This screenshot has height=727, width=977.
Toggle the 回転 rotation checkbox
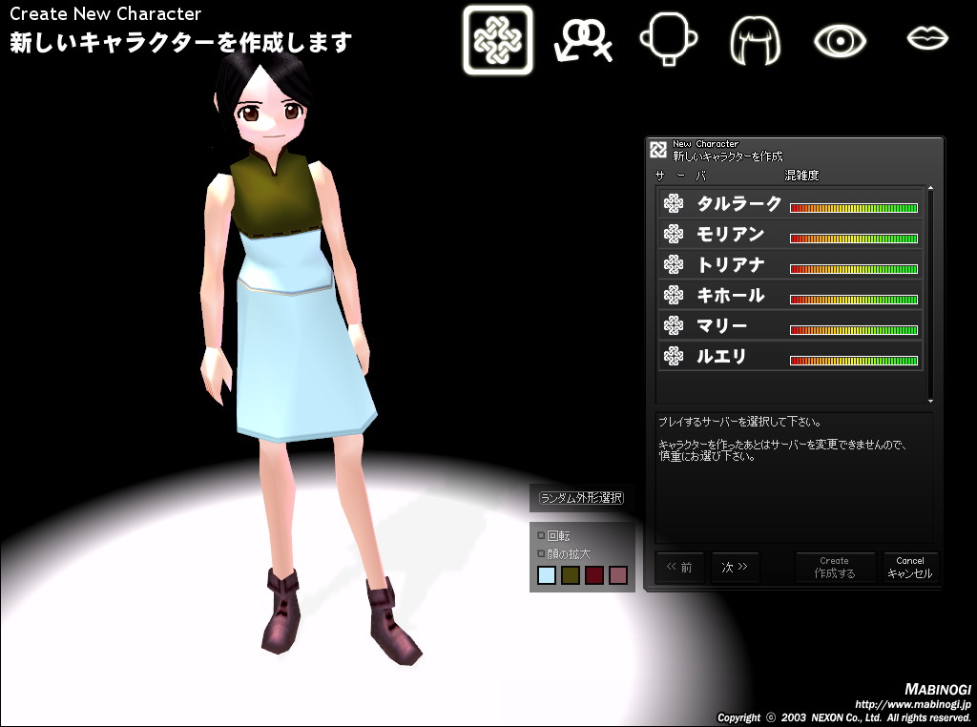(541, 535)
